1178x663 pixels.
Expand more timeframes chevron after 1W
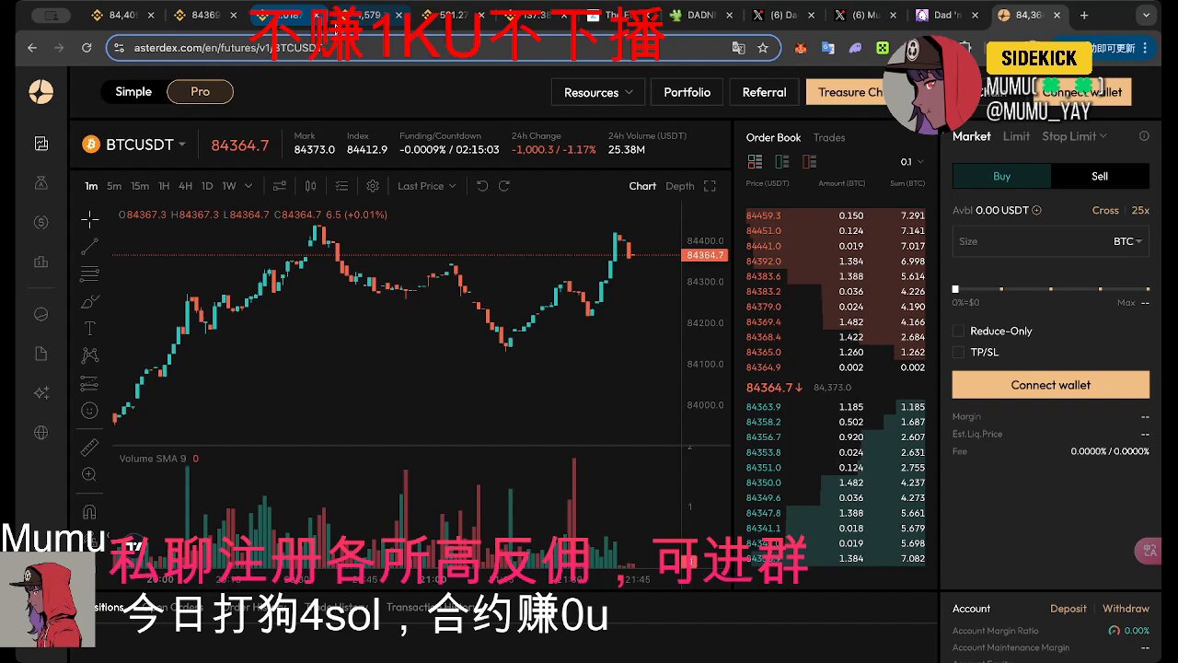248,186
